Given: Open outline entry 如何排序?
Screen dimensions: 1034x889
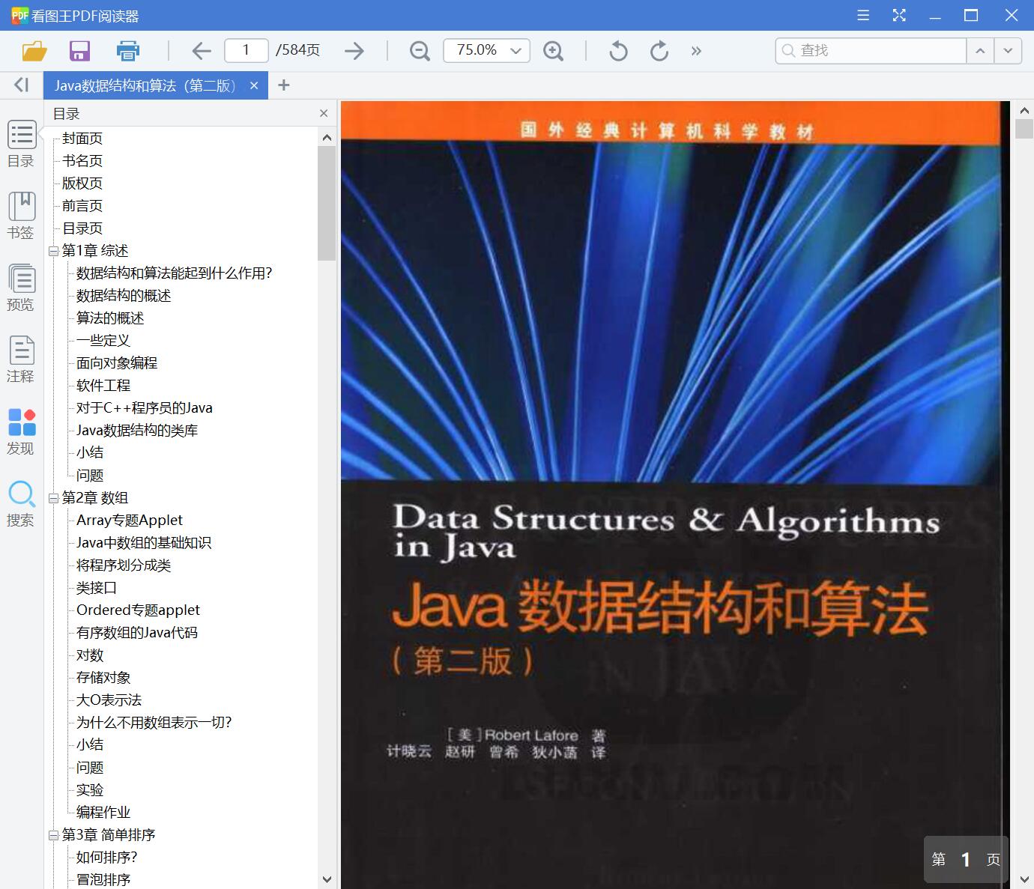Looking at the screenshot, I should coord(107,858).
